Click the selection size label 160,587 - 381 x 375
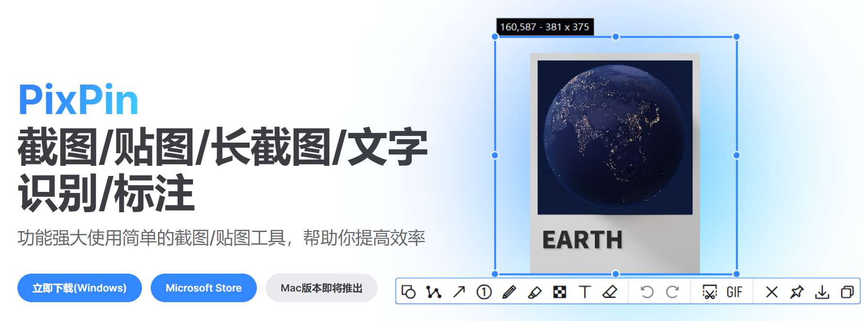This screenshot has width=864, height=321. pyautogui.click(x=545, y=27)
